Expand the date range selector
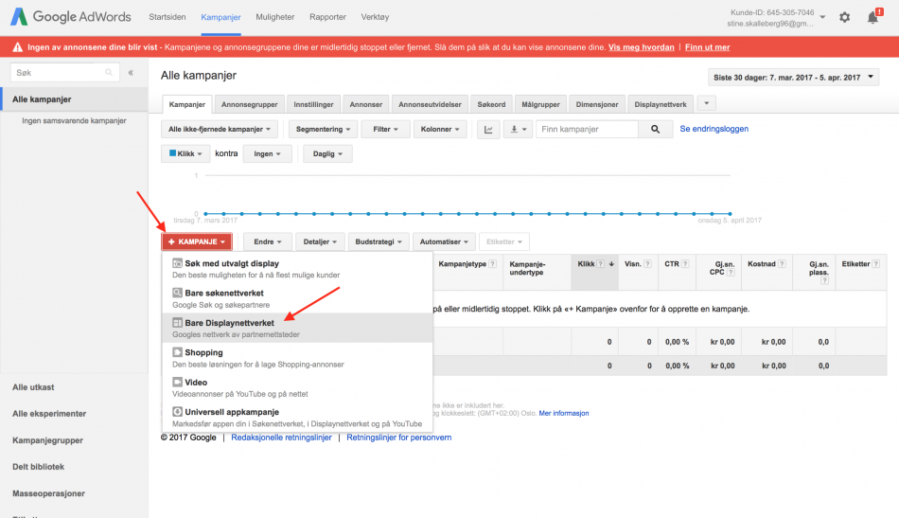 tap(794, 78)
